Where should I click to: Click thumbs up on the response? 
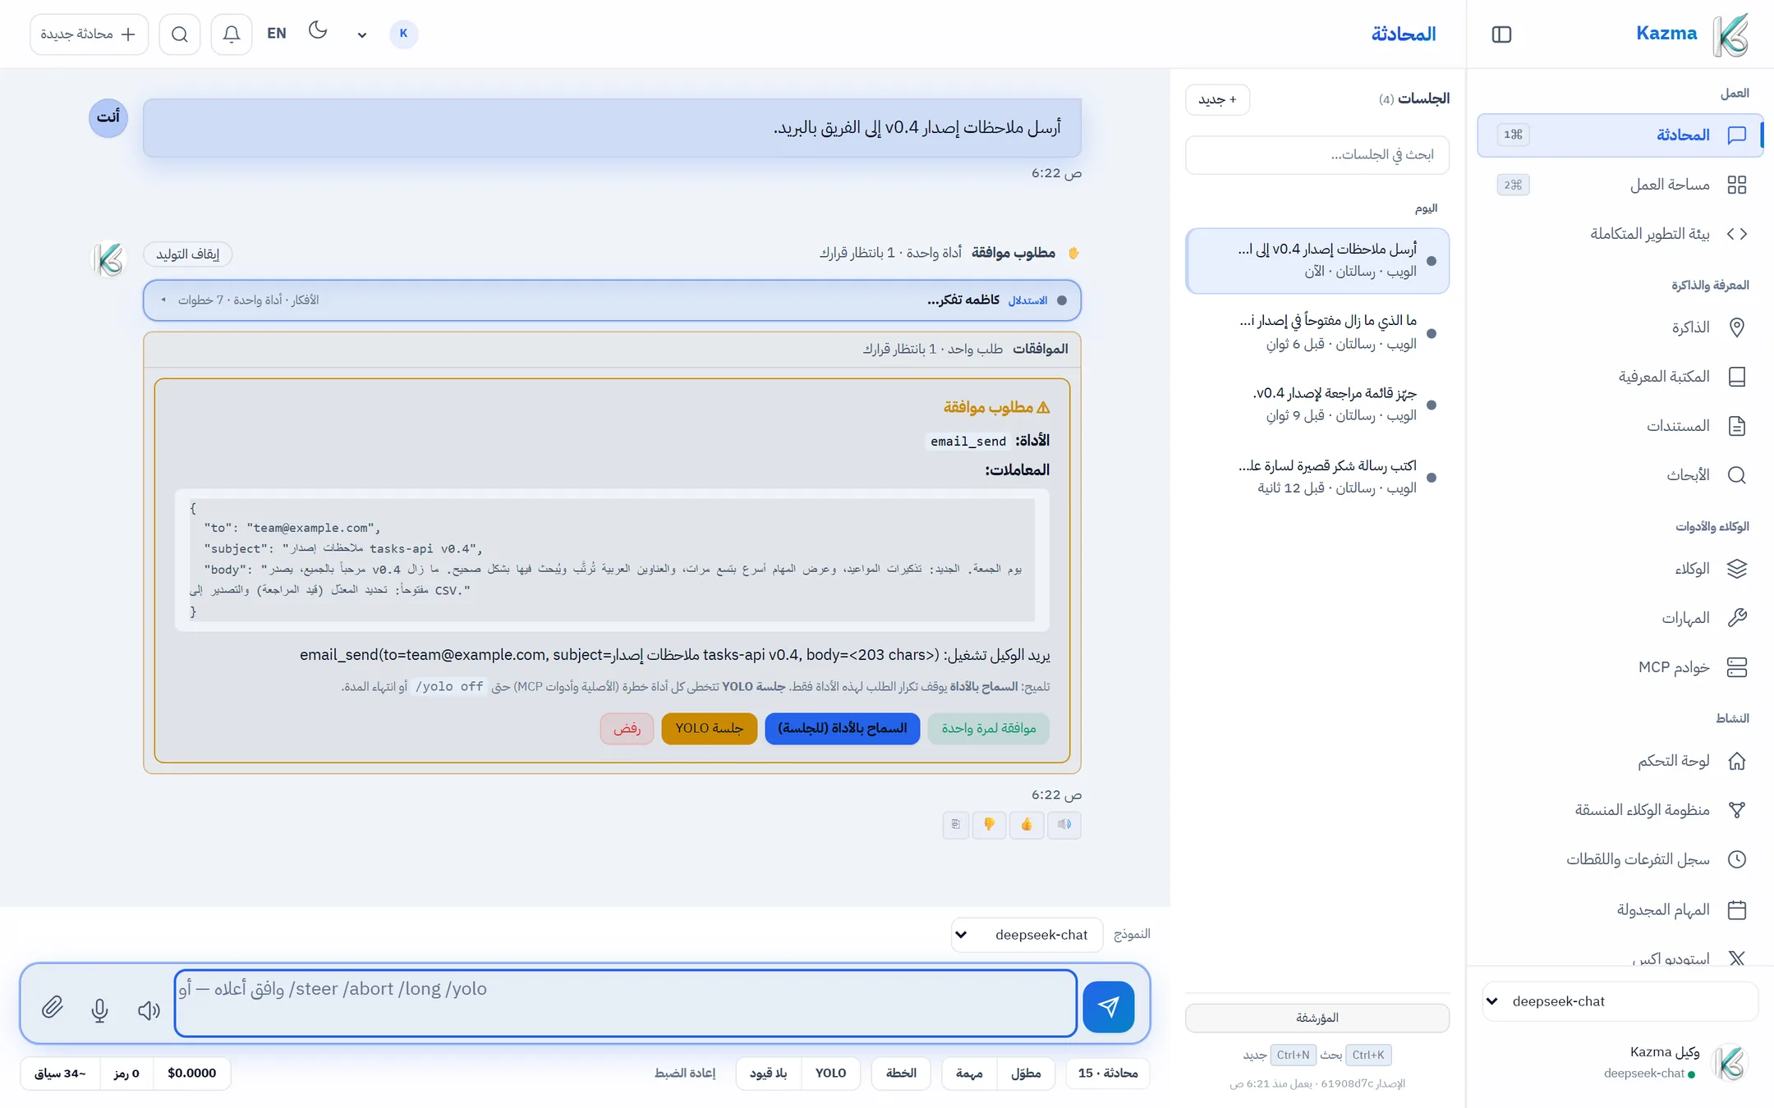pyautogui.click(x=1027, y=824)
